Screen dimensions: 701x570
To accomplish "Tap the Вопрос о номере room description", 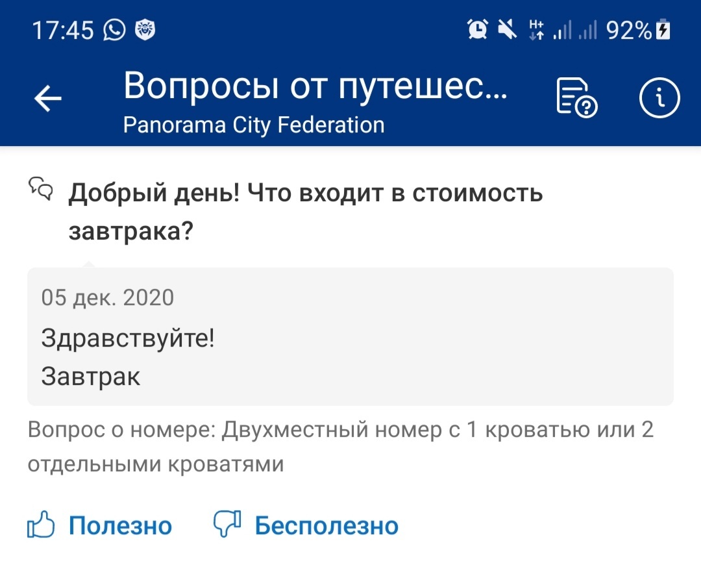I will pos(341,447).
